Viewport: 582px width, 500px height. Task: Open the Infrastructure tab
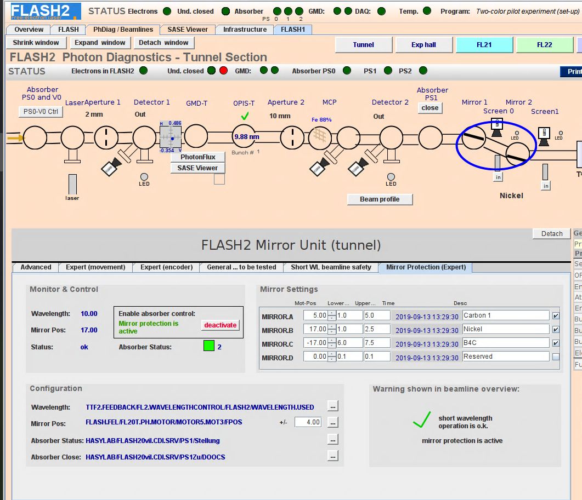245,29
